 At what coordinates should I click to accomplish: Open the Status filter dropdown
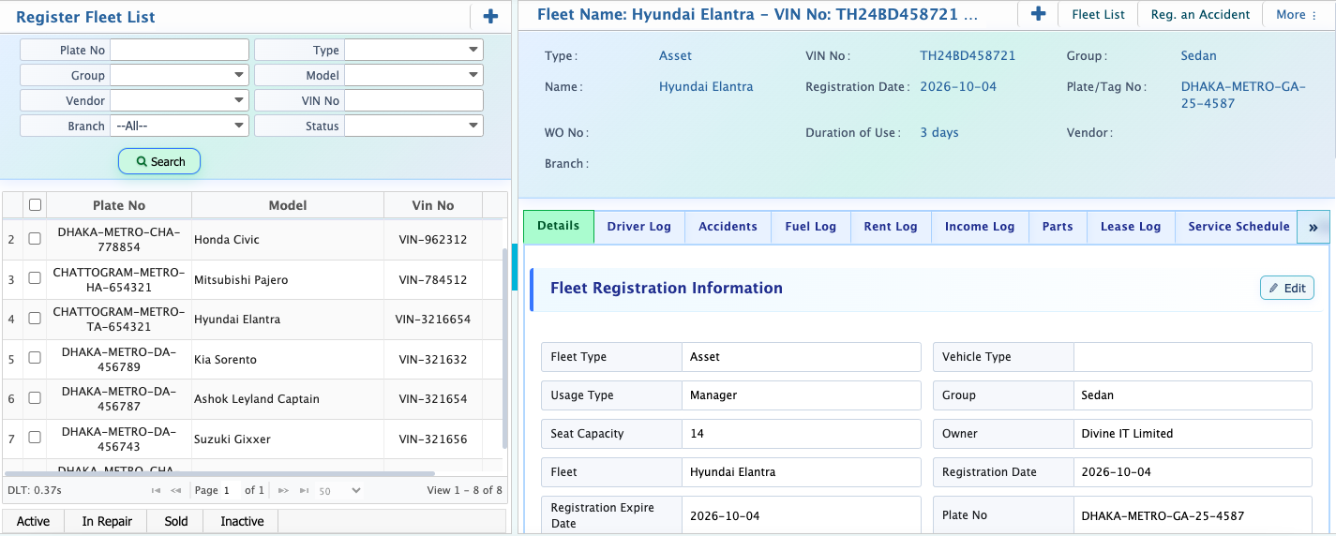413,126
